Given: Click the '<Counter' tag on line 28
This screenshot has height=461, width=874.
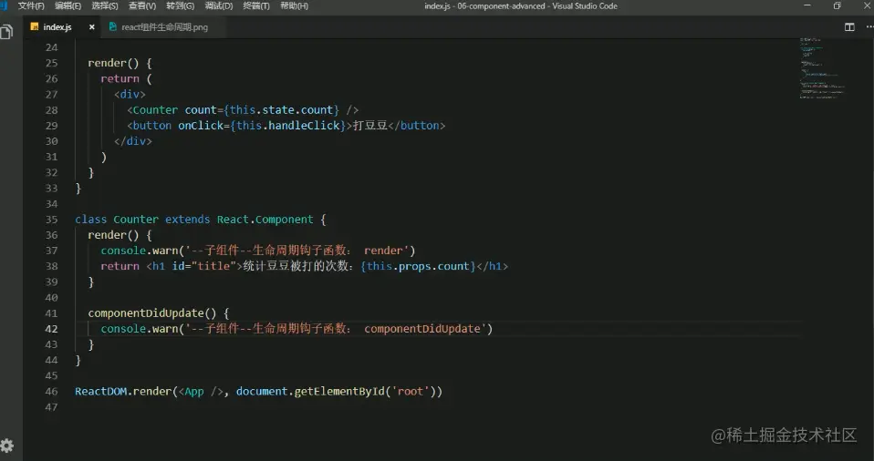Looking at the screenshot, I should click(x=152, y=109).
